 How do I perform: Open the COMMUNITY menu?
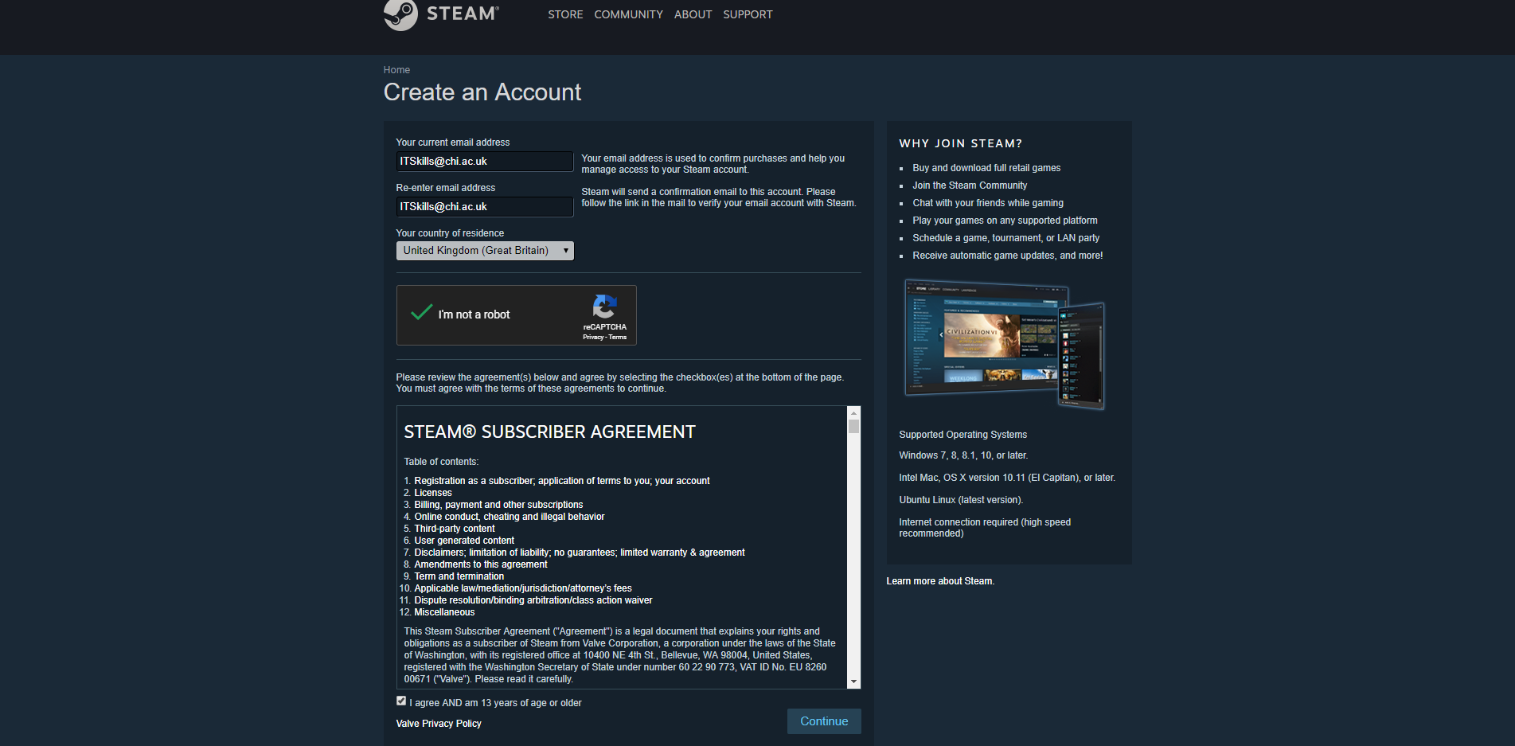pos(628,14)
